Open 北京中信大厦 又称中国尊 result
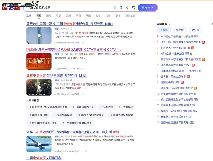213x161 pixels. coord(57,75)
